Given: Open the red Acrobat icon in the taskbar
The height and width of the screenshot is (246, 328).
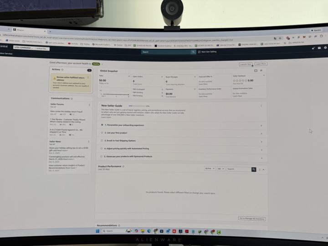Looking at the screenshot, I should click(187, 231).
